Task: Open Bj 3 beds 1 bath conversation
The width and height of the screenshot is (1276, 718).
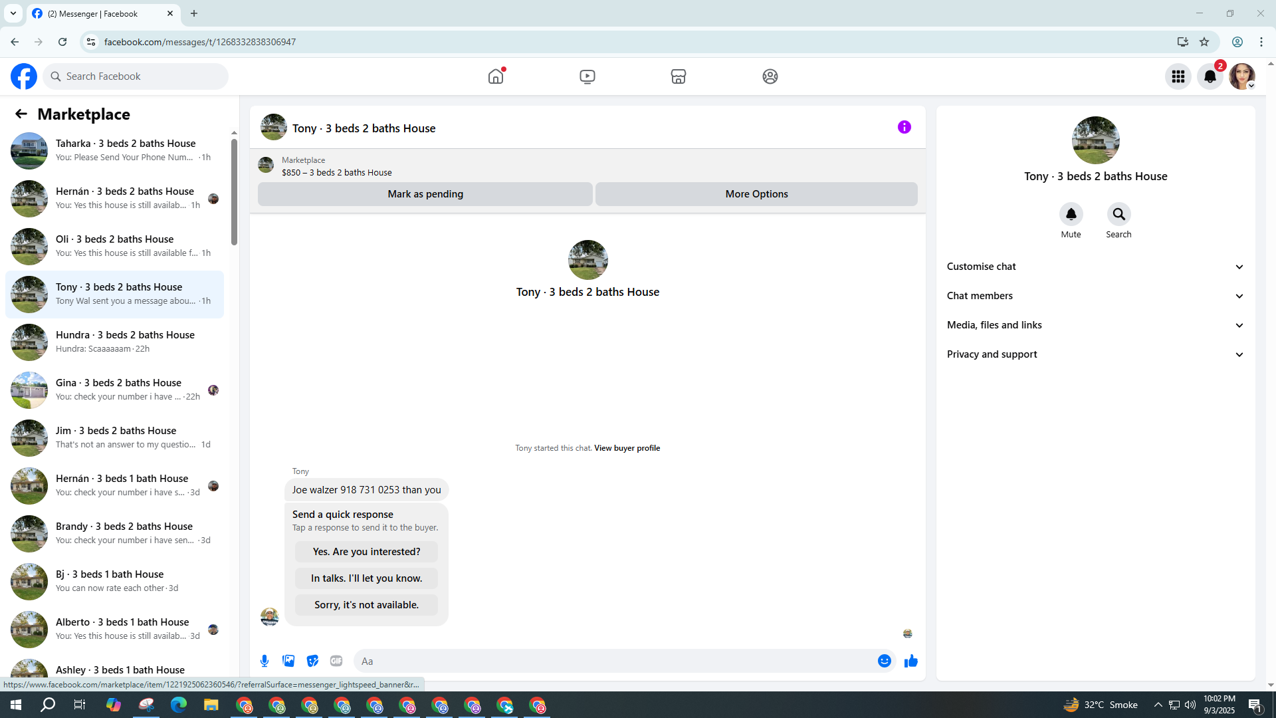Action: [114, 582]
